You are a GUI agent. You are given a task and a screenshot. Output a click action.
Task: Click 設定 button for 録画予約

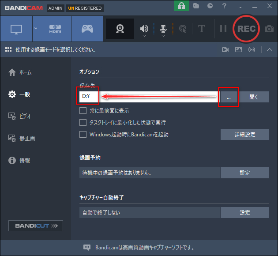(245, 173)
